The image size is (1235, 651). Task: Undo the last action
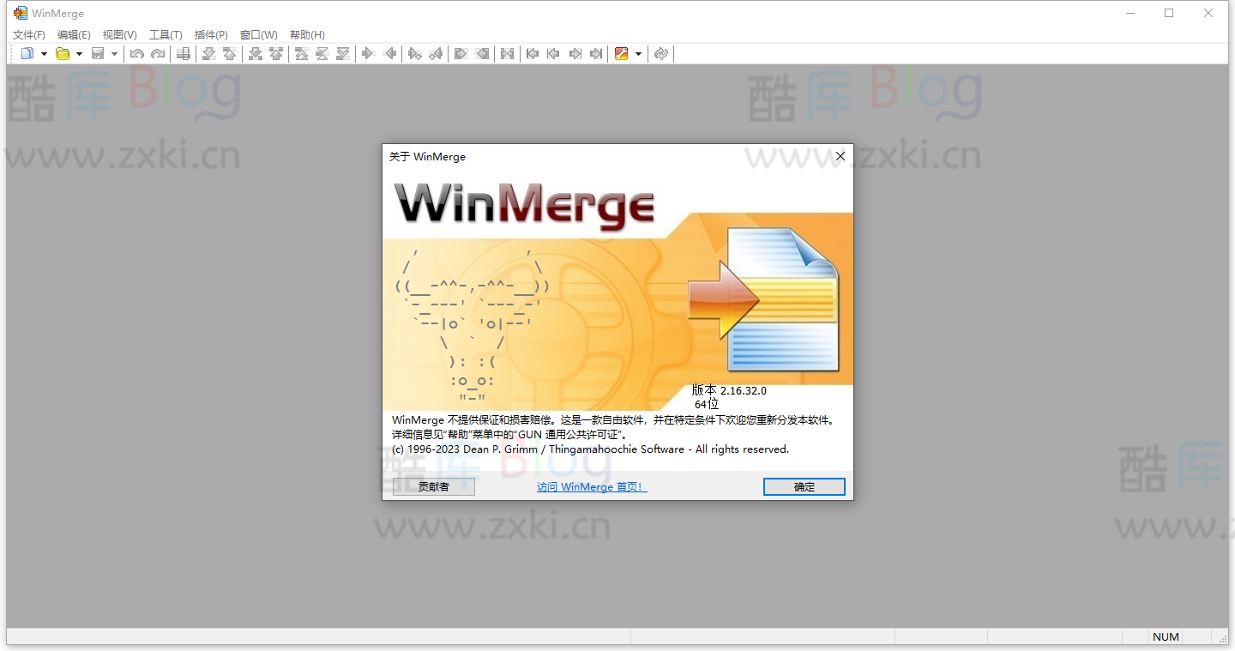(136, 53)
